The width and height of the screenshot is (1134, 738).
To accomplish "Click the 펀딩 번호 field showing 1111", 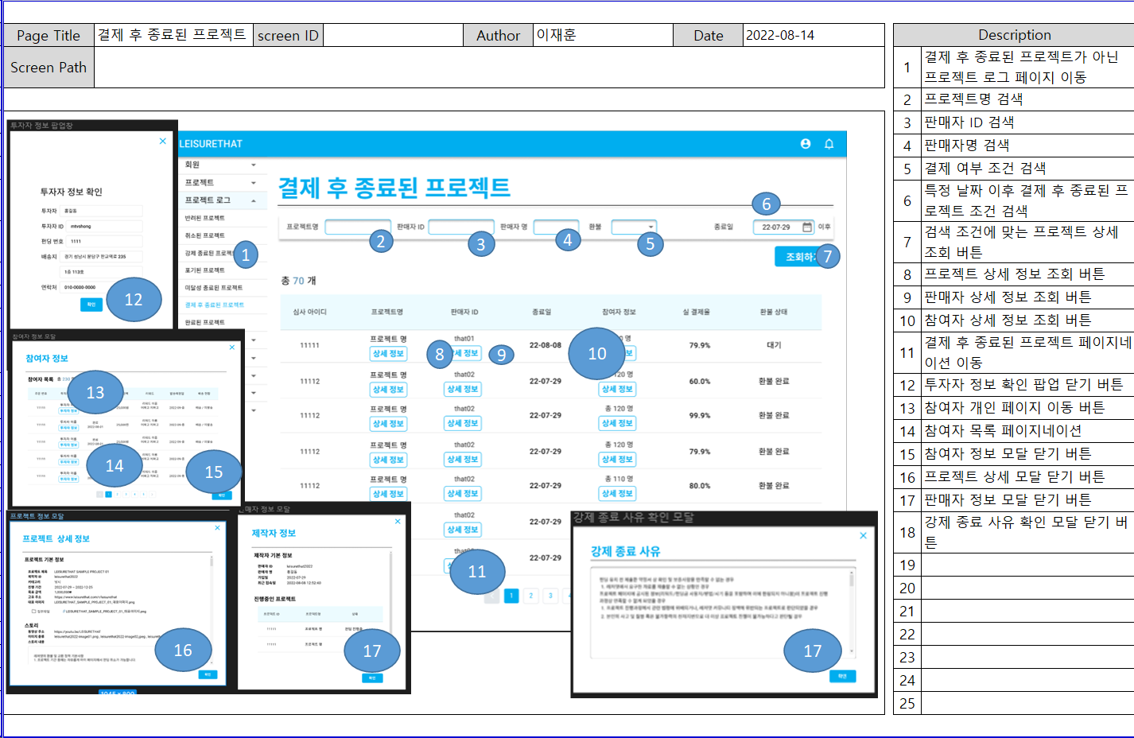I will pos(105,241).
